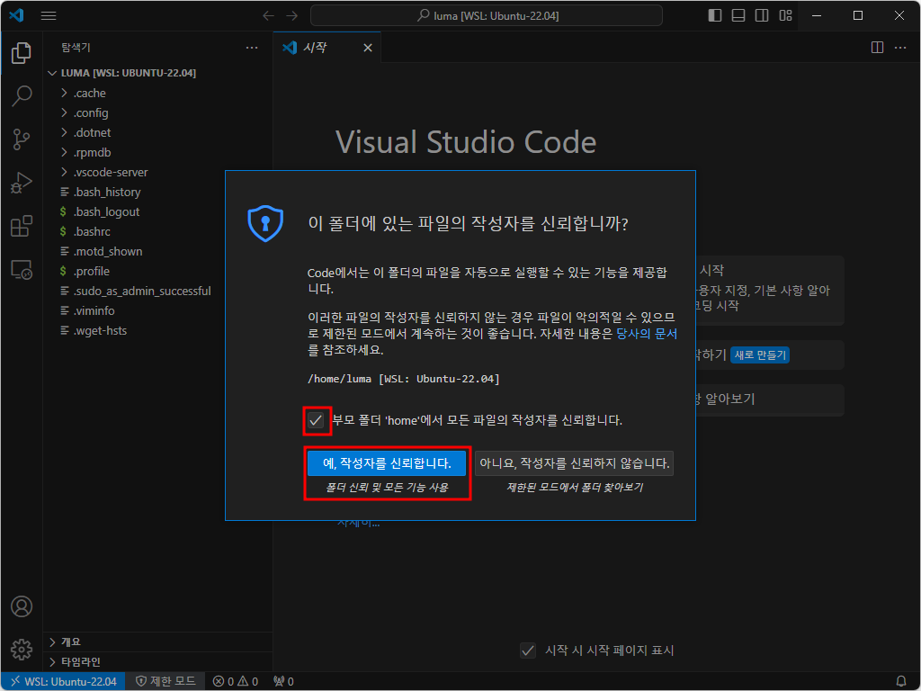The height and width of the screenshot is (691, 921).
Task: Split the editor to the right
Action: point(877,48)
